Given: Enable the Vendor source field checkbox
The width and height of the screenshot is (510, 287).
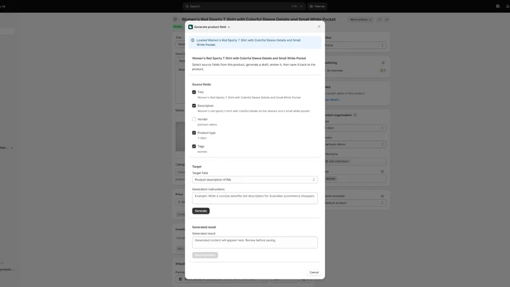Looking at the screenshot, I should tap(194, 119).
